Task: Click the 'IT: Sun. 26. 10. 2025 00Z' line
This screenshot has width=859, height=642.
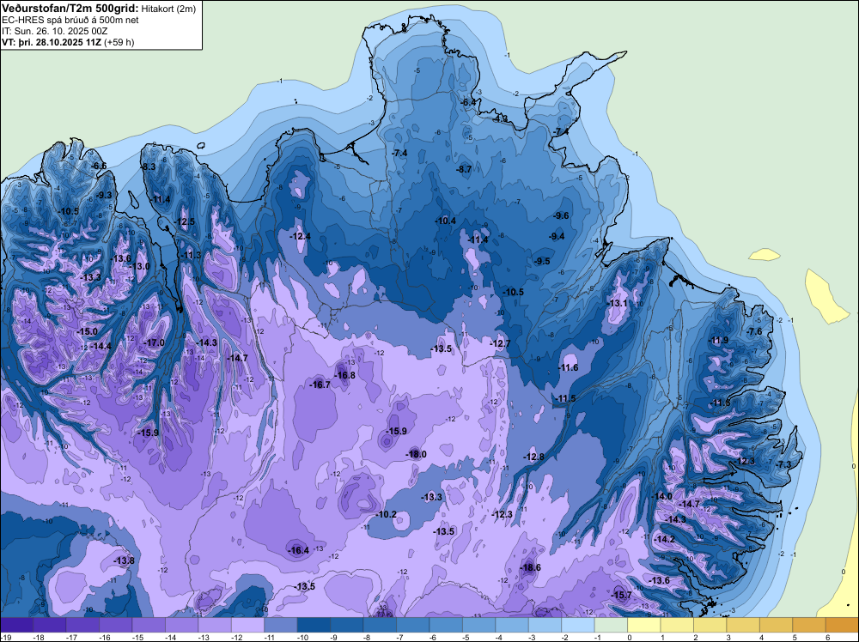Action: point(55,31)
